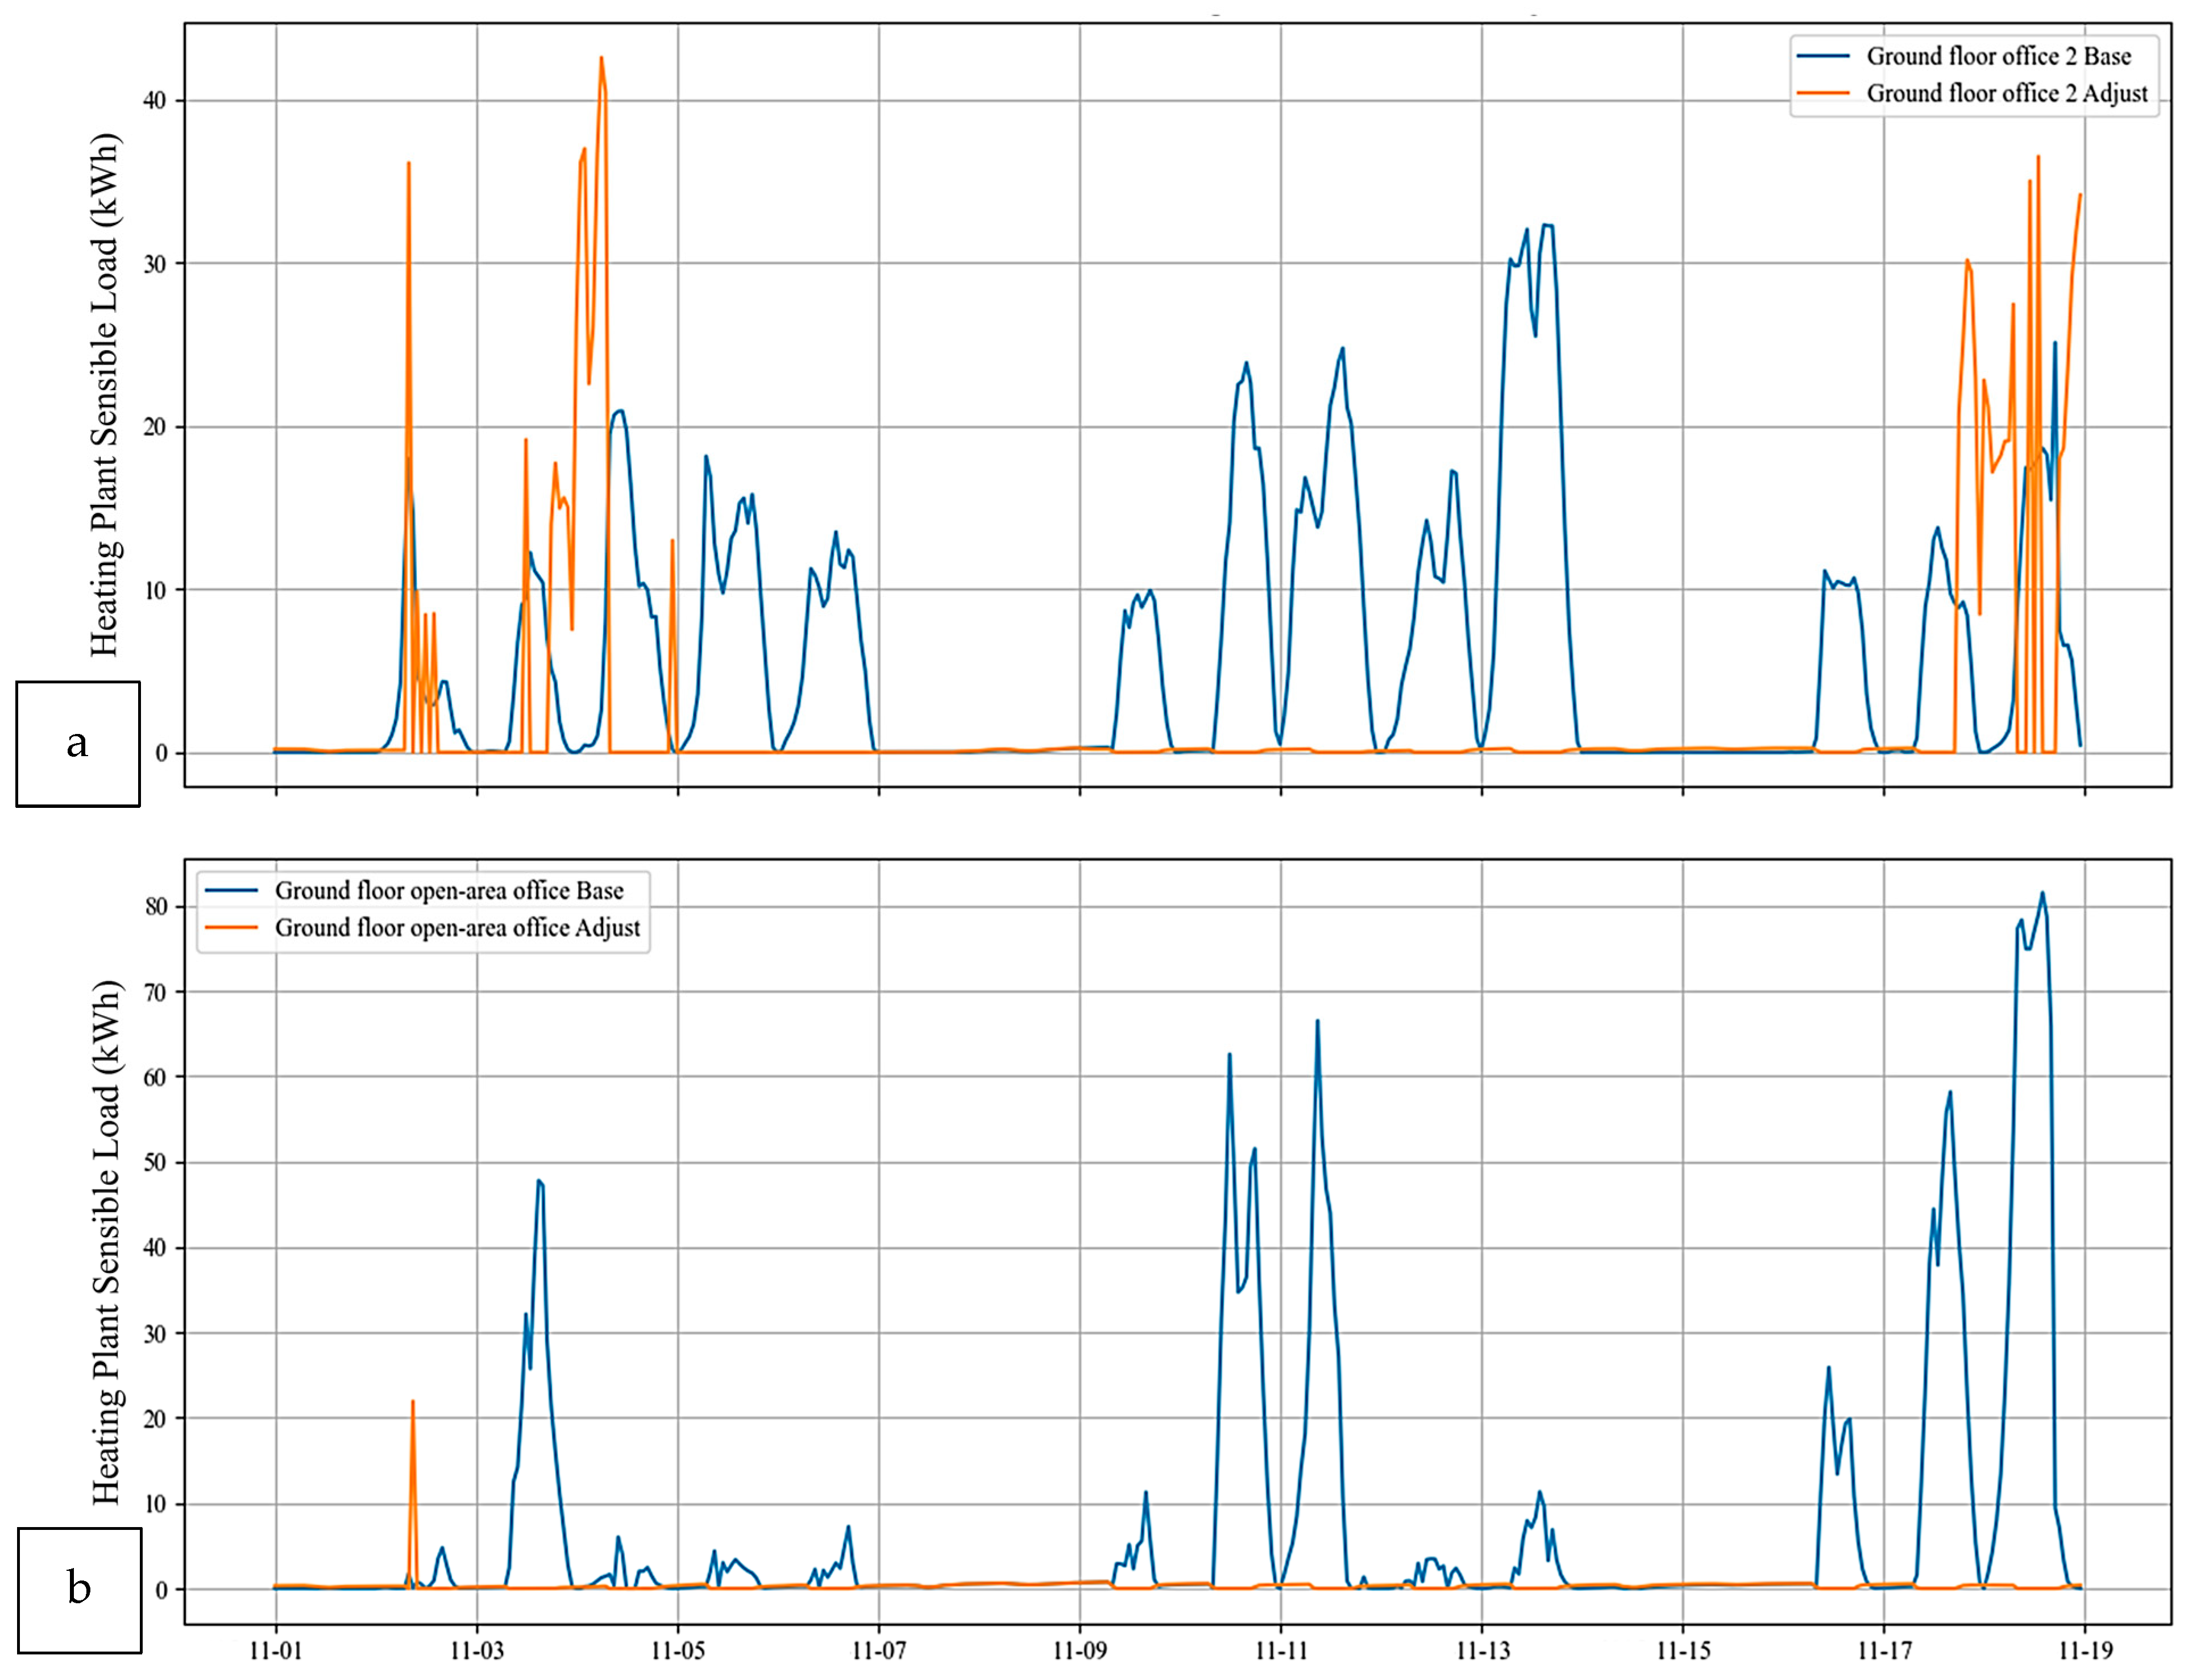This screenshot has height=1680, width=2188.
Task: Click the blue line swatch in the bottom legend
Action: pyautogui.click(x=231, y=890)
